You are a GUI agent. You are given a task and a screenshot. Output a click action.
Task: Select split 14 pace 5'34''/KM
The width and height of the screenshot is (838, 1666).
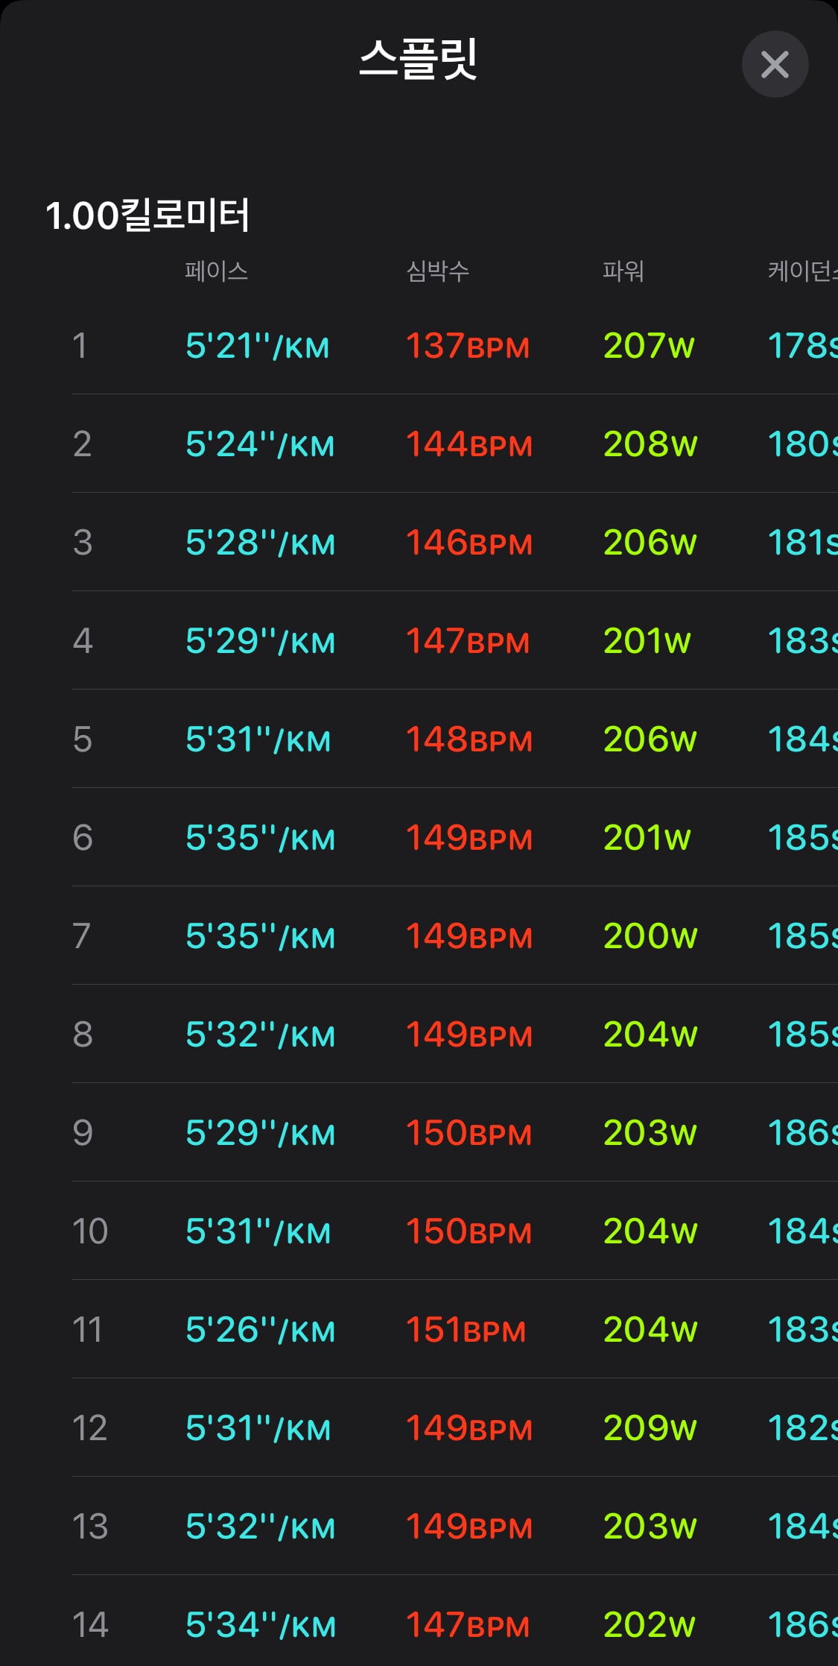260,1625
